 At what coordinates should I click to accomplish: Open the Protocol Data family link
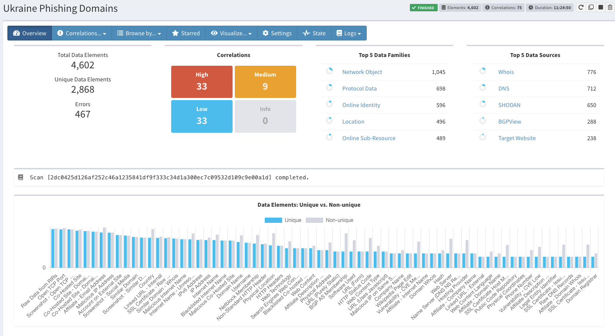tap(359, 89)
